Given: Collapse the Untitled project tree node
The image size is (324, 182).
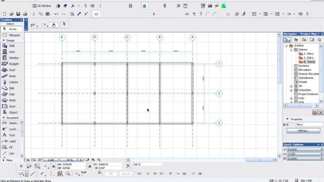Looking at the screenshot, I should coord(287,46).
